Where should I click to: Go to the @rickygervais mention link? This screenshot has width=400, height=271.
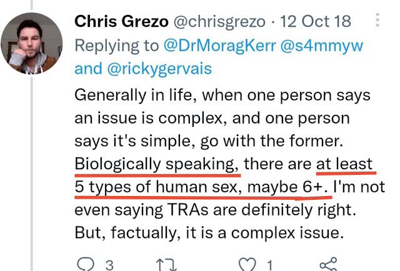click(159, 69)
